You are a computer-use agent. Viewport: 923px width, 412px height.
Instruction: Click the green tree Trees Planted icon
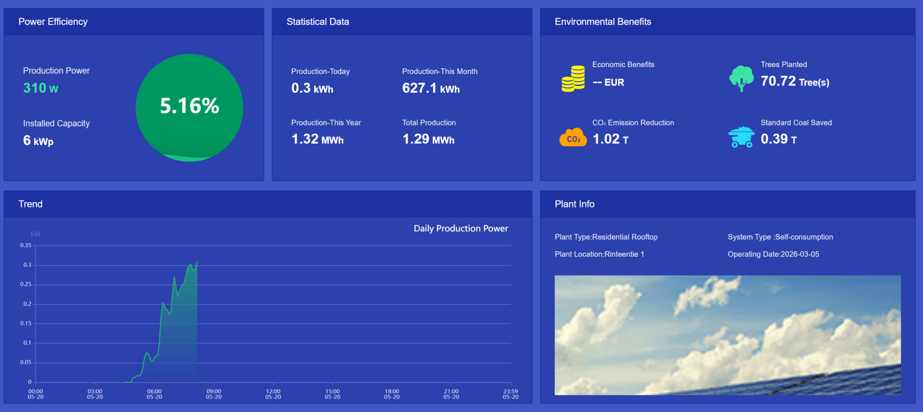tap(741, 79)
